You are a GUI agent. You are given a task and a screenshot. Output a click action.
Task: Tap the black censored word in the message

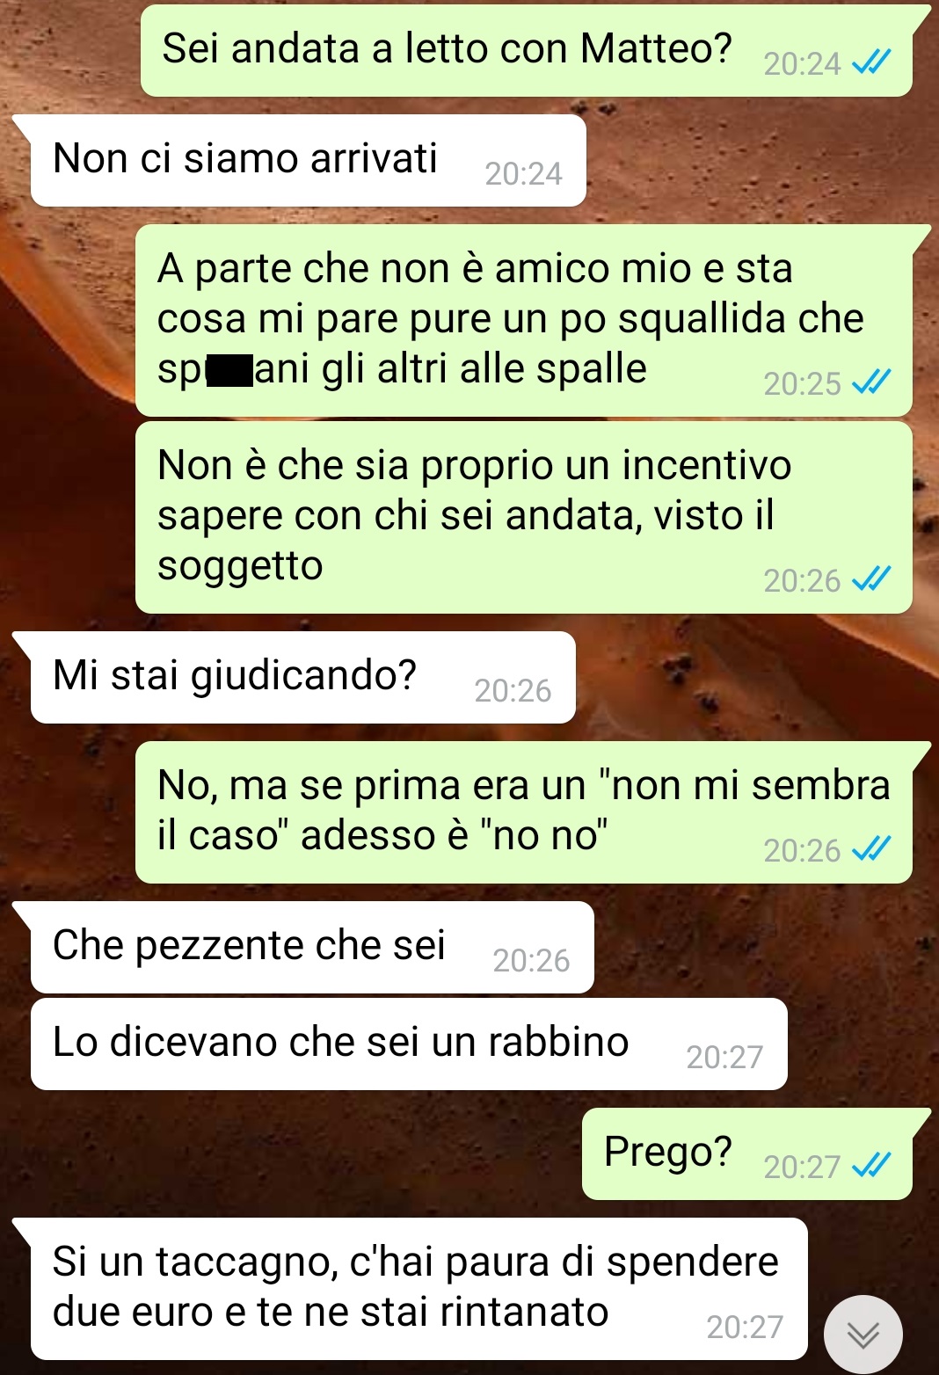[x=229, y=371]
